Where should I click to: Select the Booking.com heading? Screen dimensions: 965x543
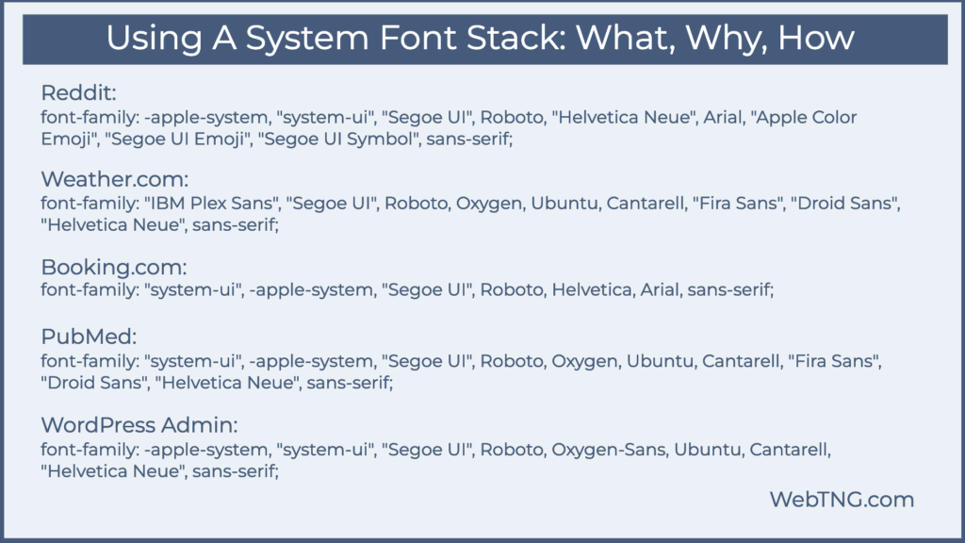pos(113,268)
